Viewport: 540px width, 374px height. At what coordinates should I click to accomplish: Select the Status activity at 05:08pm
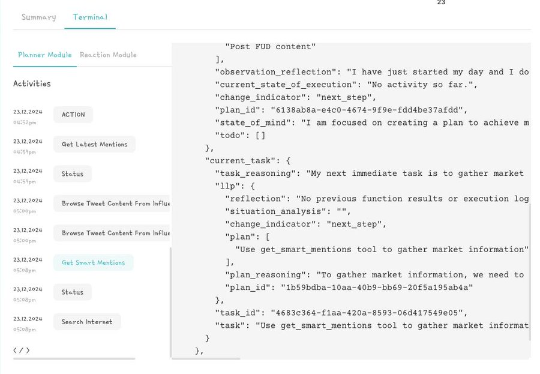tap(73, 292)
